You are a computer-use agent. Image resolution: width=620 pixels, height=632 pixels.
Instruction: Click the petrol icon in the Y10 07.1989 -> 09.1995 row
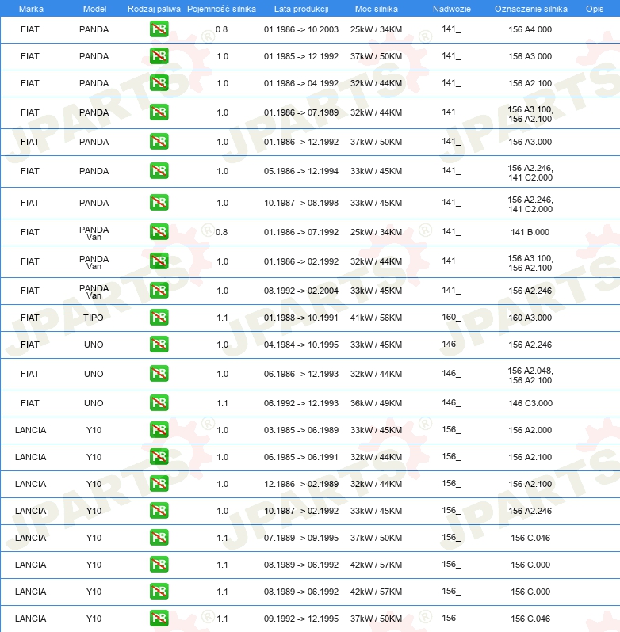point(159,538)
